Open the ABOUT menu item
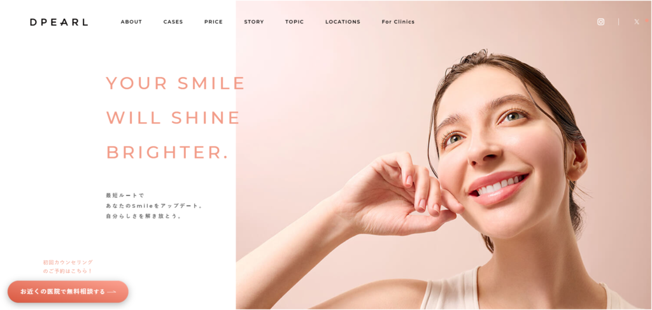Screen dimensions: 652x310 pos(131,22)
